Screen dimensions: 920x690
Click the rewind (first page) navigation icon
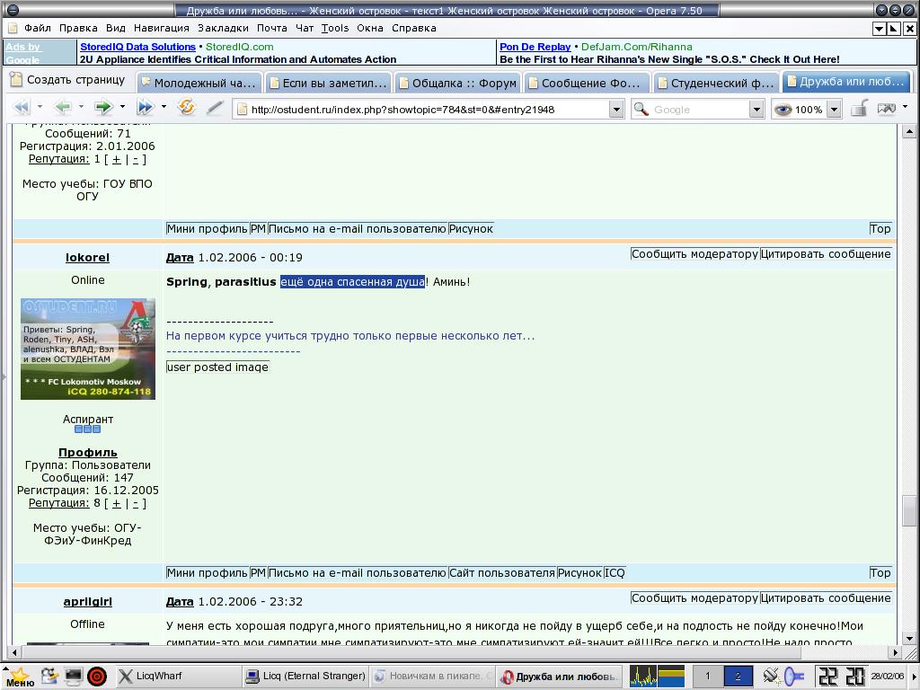pos(22,108)
